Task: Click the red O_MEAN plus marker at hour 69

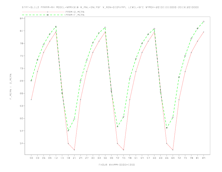Action: click(173, 150)
